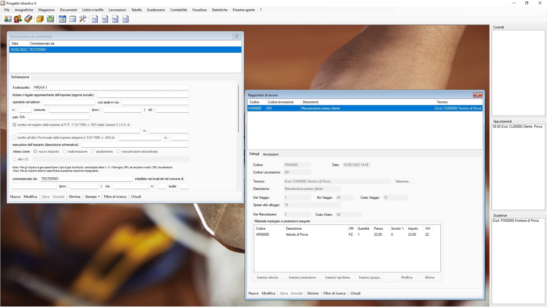Select 'manutenzione straordinaria' radio button

tap(119, 152)
